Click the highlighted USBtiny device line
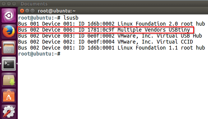The image size is (208, 119). coord(106,30)
